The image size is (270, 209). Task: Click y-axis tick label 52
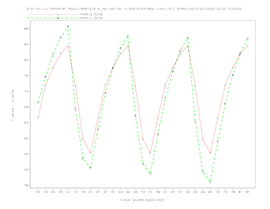coord(26,170)
